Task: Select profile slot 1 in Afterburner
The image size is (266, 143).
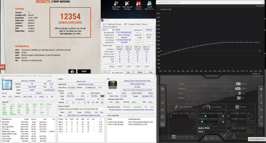Action: point(261,96)
